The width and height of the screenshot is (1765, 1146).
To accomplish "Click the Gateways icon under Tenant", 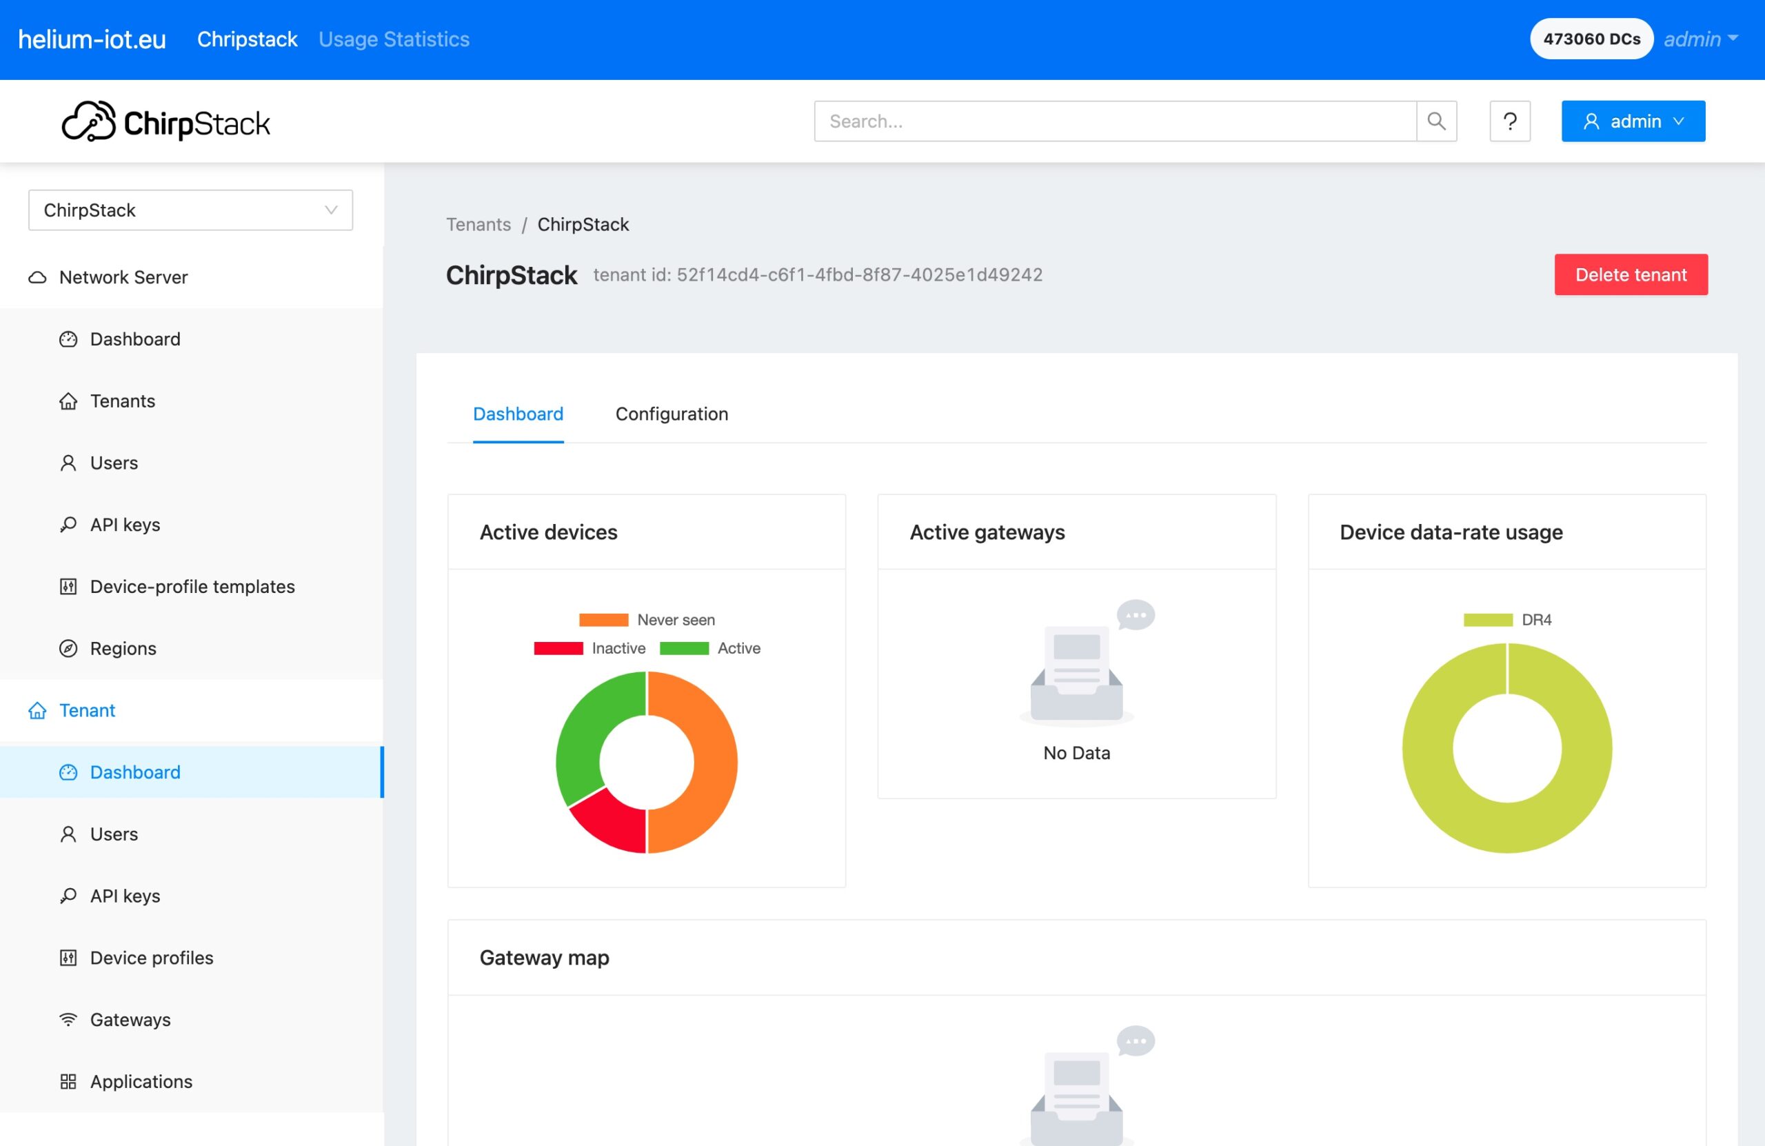I will 68,1018.
